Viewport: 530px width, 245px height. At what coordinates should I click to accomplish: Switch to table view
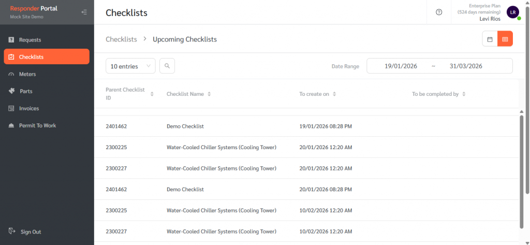(505, 39)
